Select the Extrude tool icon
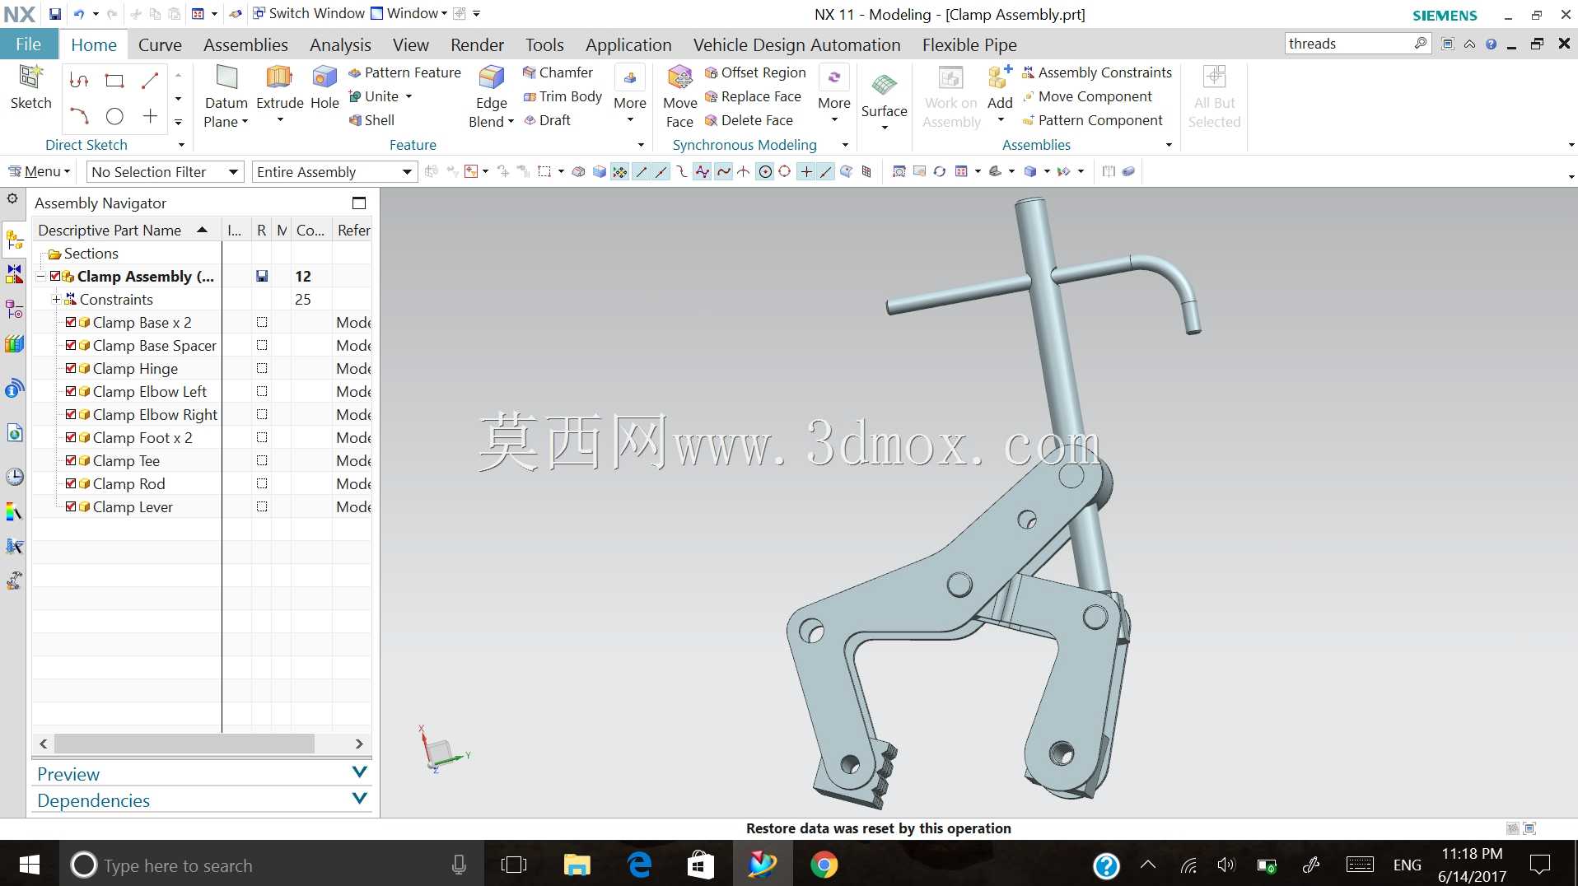 click(x=279, y=78)
